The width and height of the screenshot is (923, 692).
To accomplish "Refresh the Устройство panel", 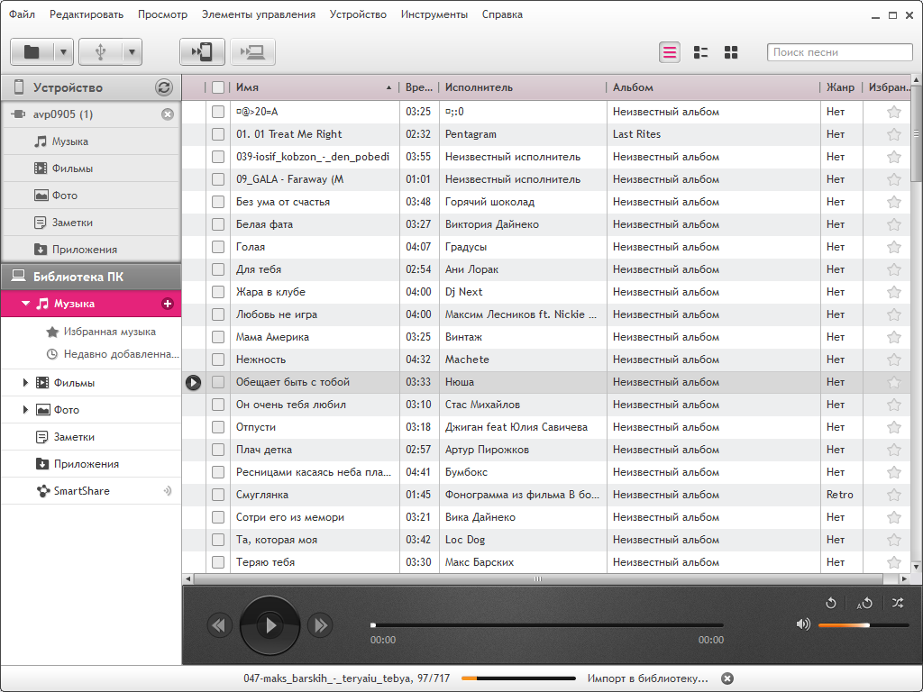I will (164, 87).
